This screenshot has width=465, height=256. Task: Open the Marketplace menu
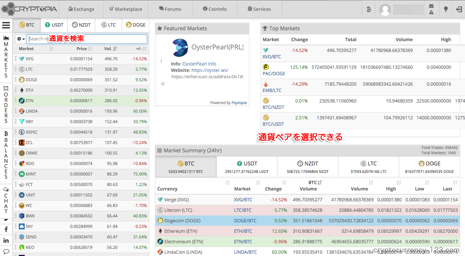(125, 9)
